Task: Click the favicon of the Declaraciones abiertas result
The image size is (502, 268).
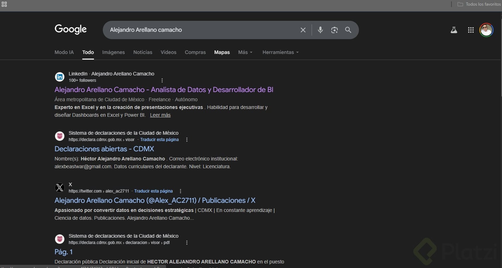Action: 60,136
